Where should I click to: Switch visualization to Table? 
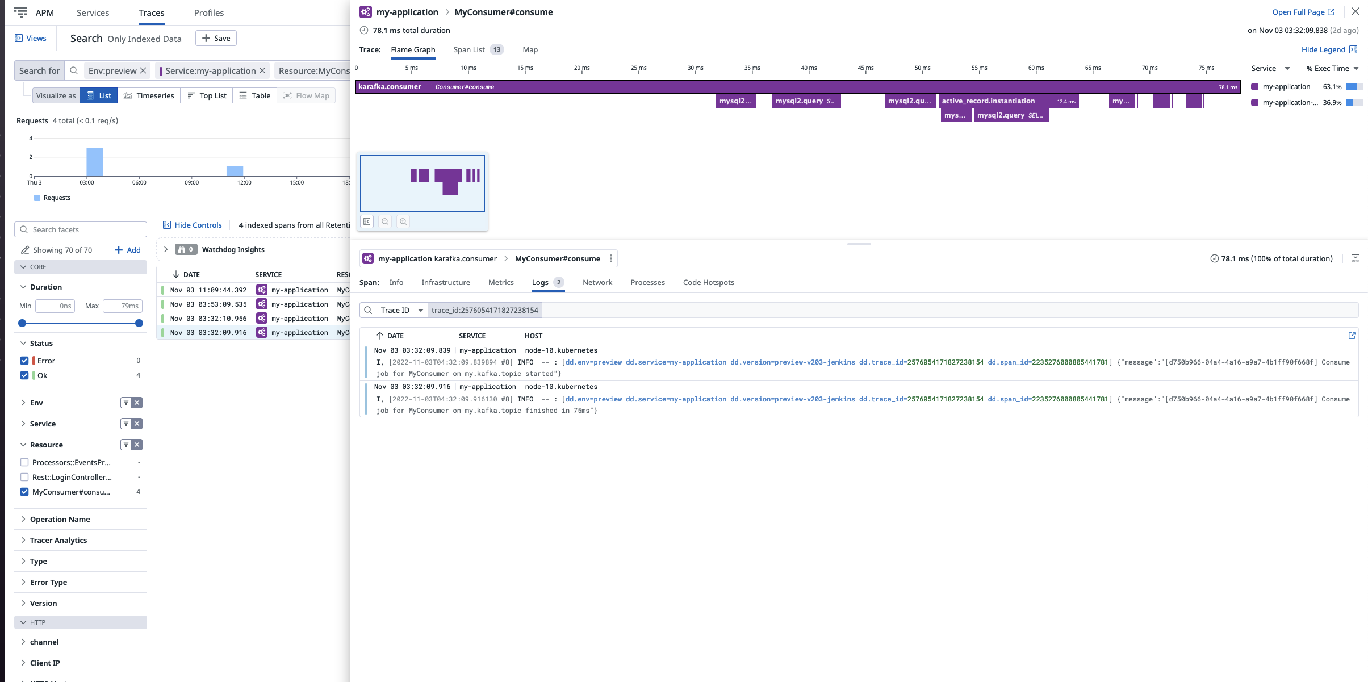(255, 95)
